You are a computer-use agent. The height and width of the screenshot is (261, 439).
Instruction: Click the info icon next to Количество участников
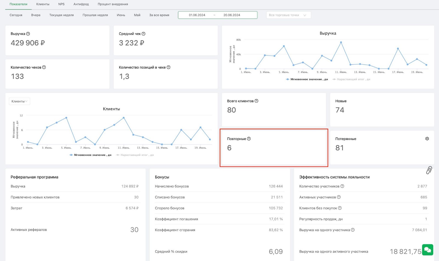pyautogui.click(x=342, y=186)
